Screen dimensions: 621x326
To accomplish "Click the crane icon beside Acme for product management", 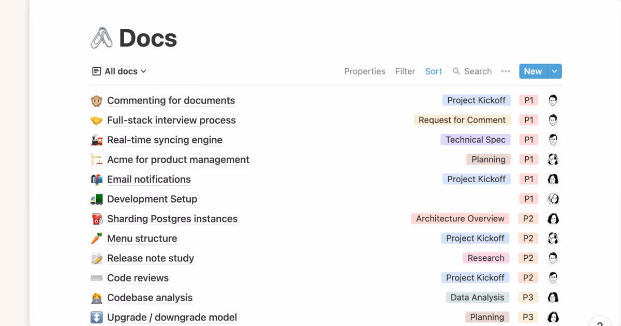I will coord(97,159).
